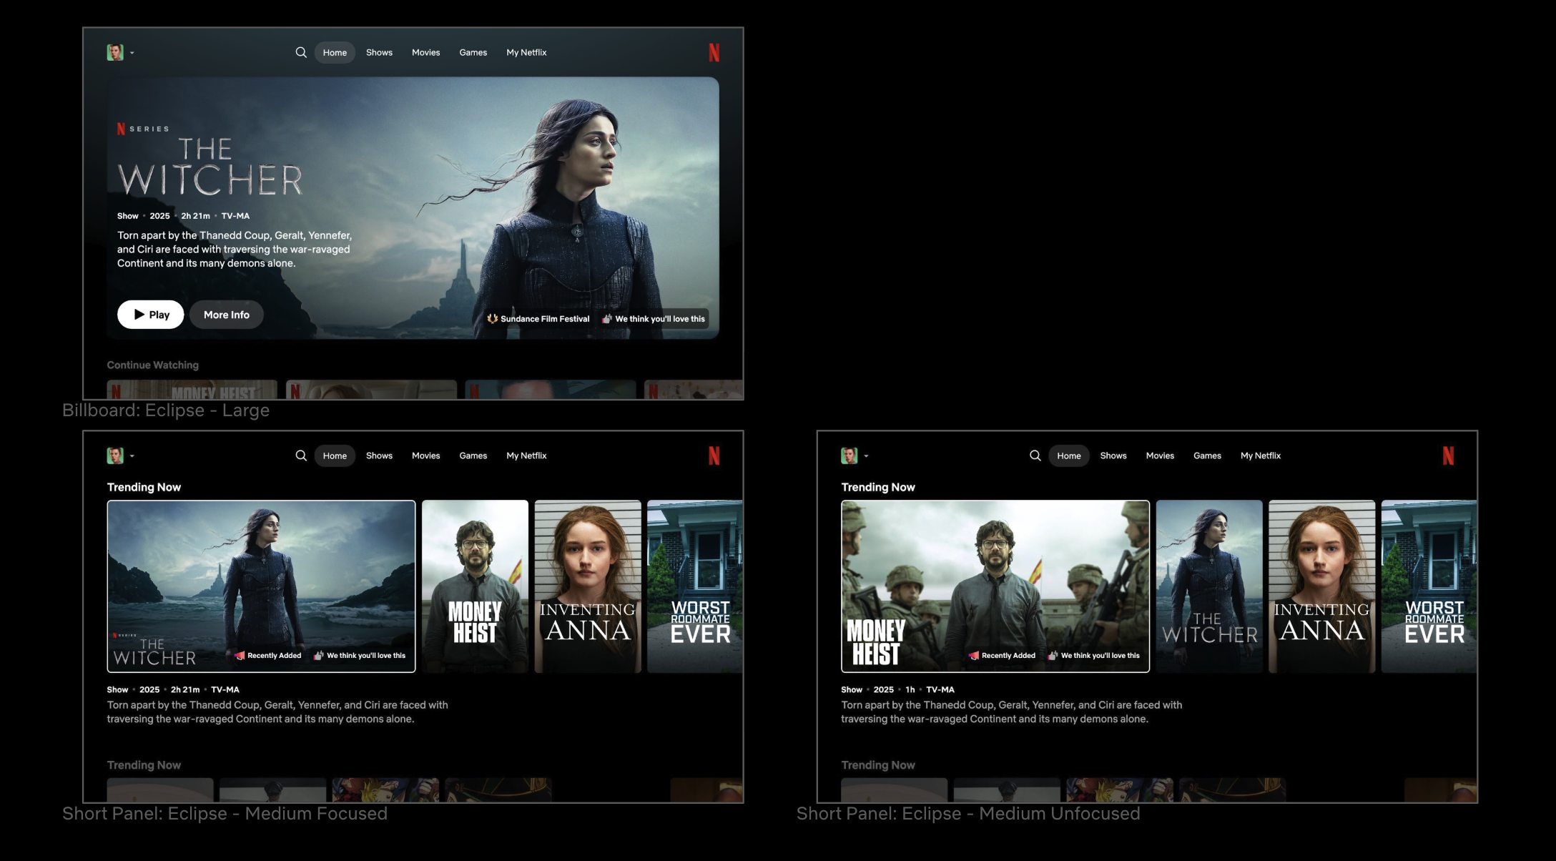
Task: Expand profile dropdown arrow in the Billboard Large frame
Action: pos(132,53)
